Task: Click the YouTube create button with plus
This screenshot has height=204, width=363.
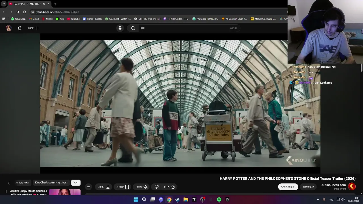Action: pos(33,28)
